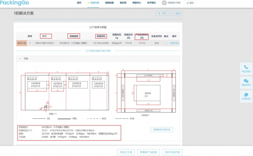Click the 查看详情 link in the table row
This screenshot has height=156, width=253.
pyautogui.click(x=174, y=43)
